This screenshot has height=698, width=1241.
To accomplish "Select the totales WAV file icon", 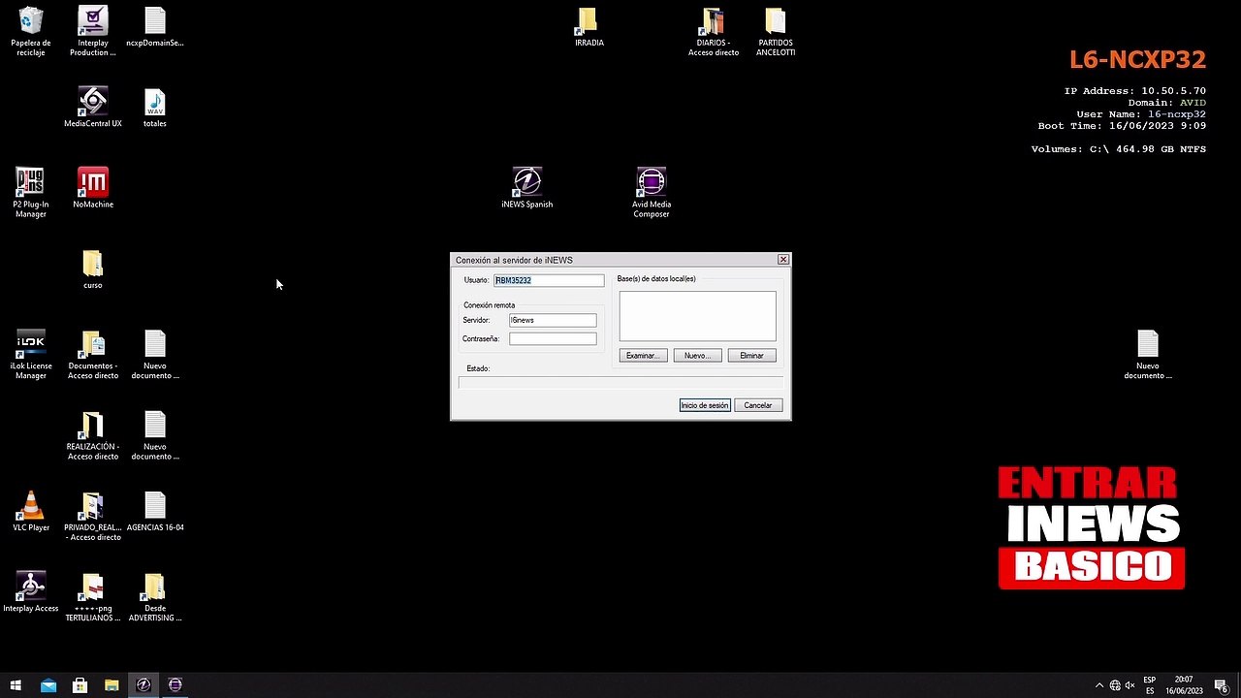I will point(155,107).
